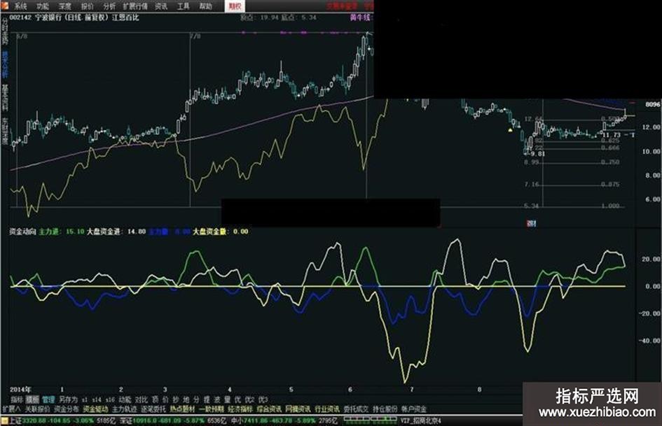Click the 11.73 current price label
The width and height of the screenshot is (662, 426).
coord(612,135)
